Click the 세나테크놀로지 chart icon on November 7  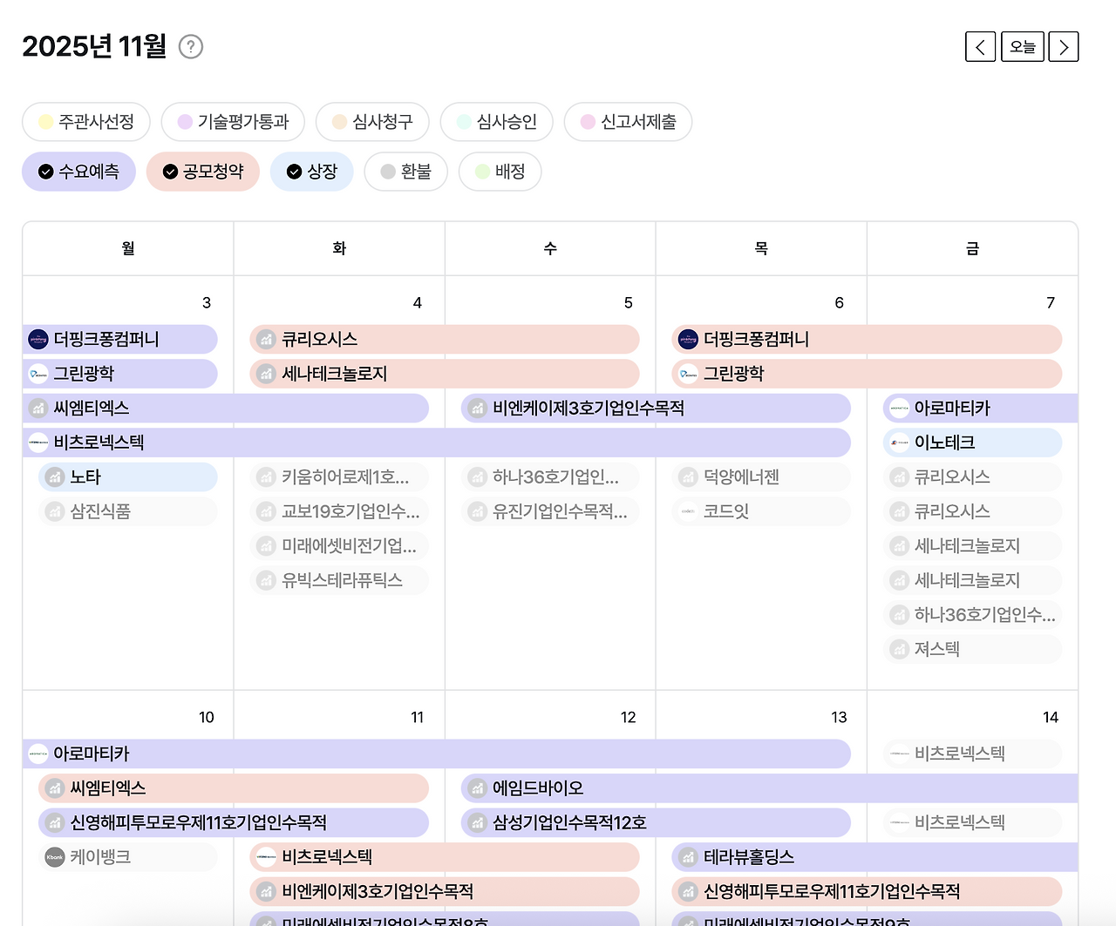click(899, 546)
